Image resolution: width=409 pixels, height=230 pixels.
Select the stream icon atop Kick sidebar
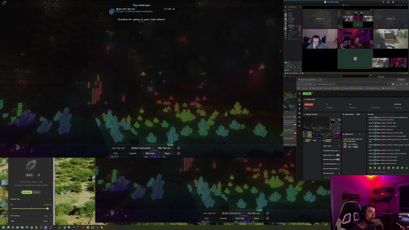[299, 100]
